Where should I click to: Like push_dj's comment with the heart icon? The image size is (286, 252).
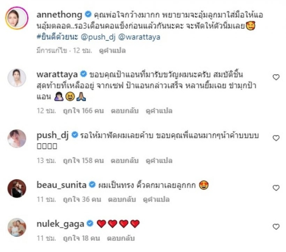[276, 138]
